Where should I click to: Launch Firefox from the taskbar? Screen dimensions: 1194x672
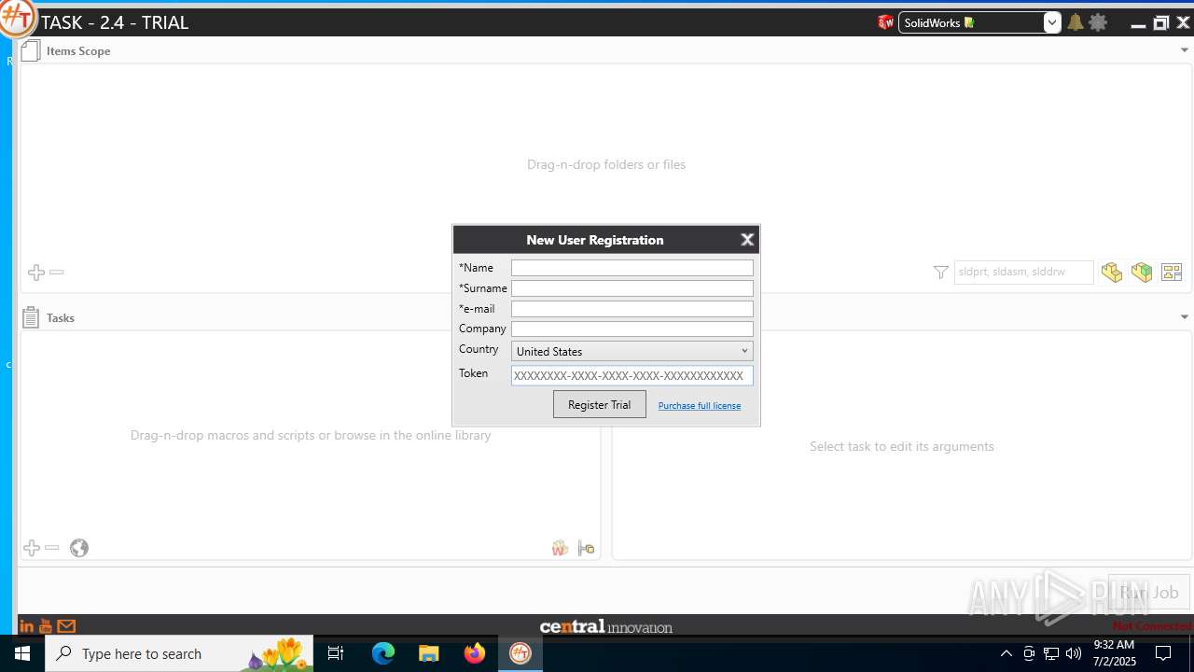475,653
